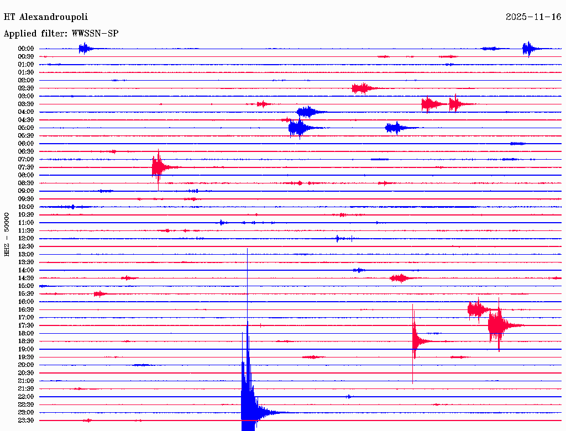Select the 13:30 time label
Screen dimensions: 566x431
tap(26, 262)
